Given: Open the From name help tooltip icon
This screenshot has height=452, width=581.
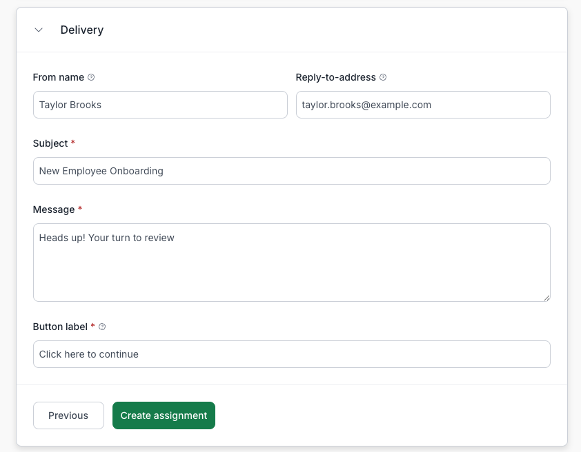Looking at the screenshot, I should [x=92, y=77].
